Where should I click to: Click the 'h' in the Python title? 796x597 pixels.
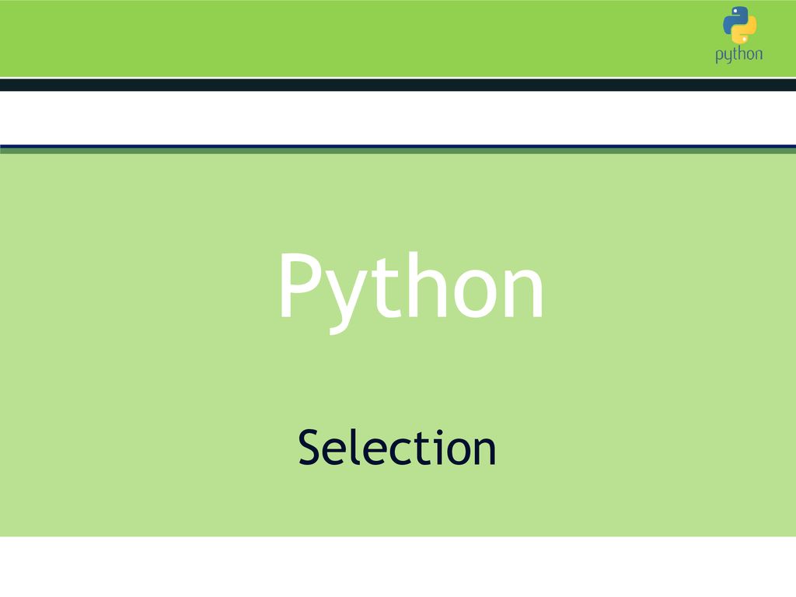[x=427, y=285]
